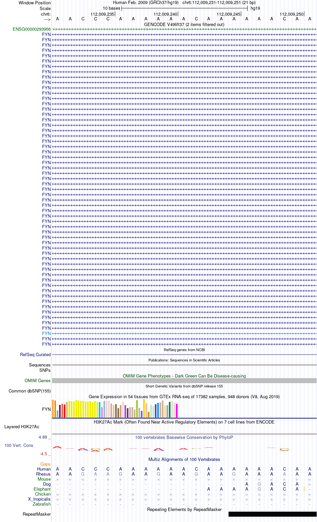Select the Human alignment row label

click(44, 469)
